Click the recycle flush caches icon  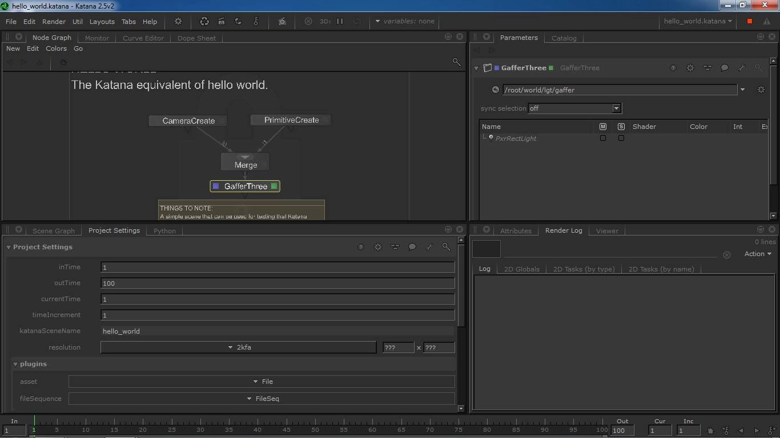click(204, 21)
